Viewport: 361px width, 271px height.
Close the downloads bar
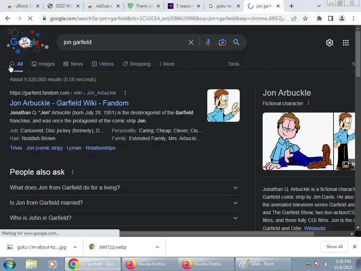point(355,247)
